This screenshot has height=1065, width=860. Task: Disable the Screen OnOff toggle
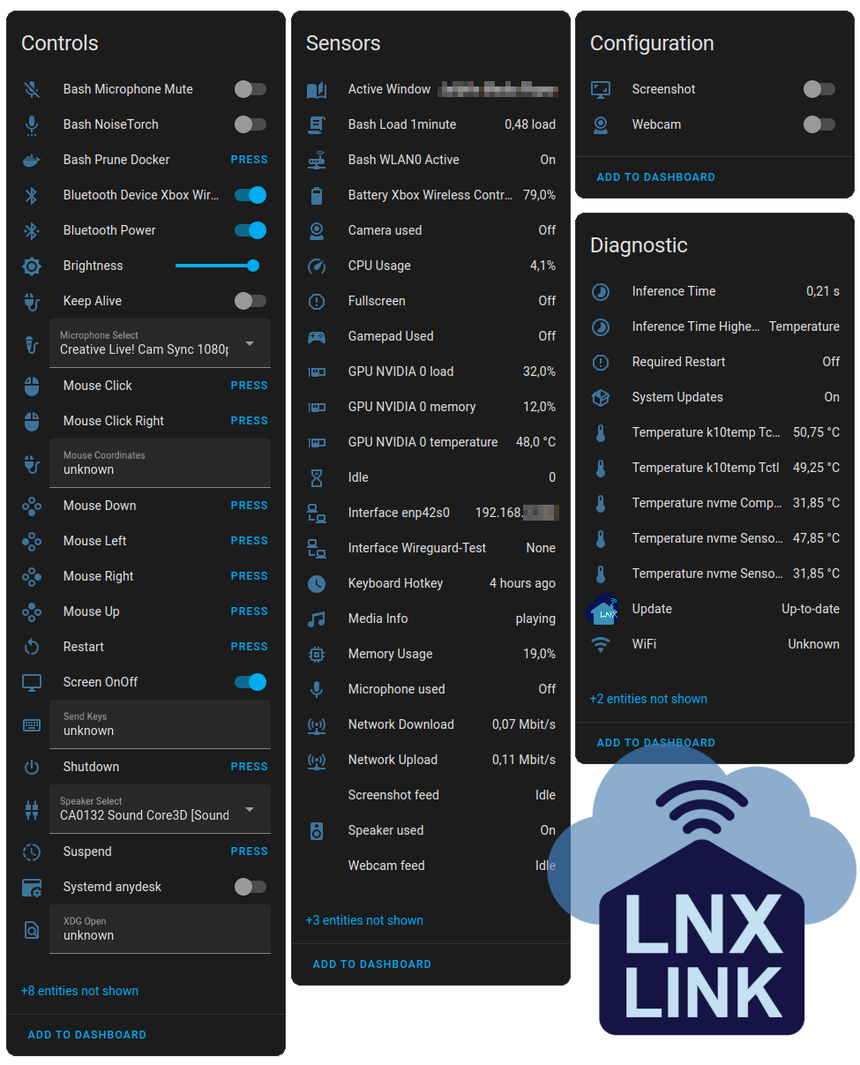(x=250, y=682)
